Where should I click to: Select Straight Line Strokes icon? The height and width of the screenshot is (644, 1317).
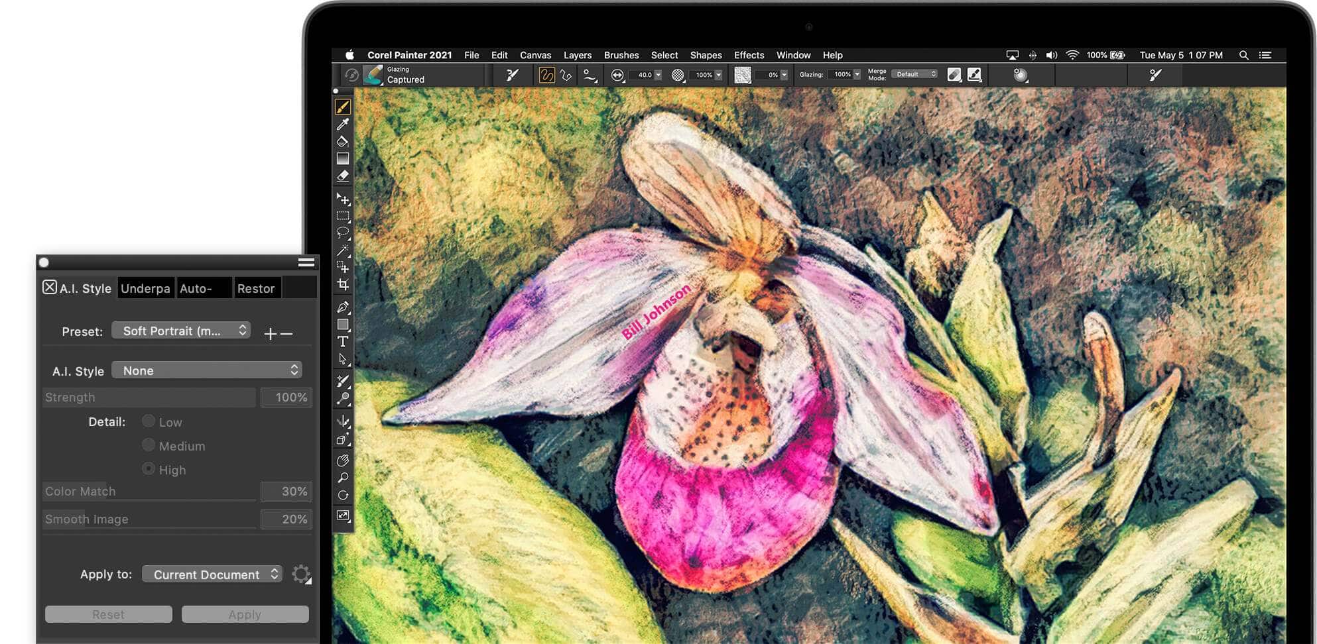click(566, 75)
